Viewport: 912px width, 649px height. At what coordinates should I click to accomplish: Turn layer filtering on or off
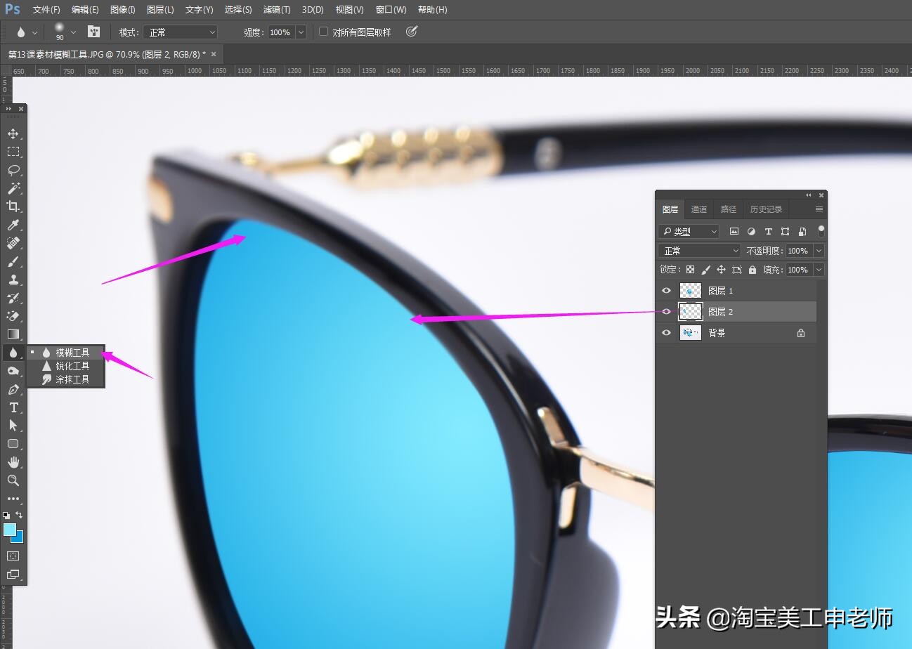(x=821, y=230)
